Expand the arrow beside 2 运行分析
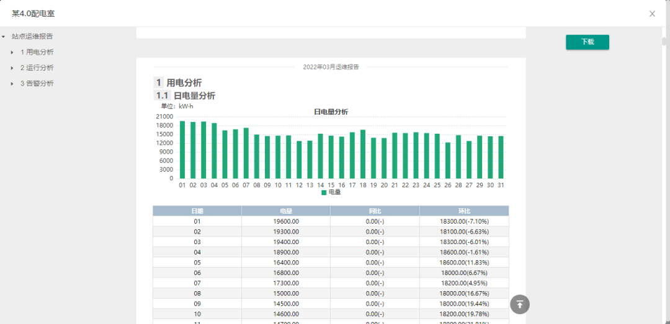The width and height of the screenshot is (670, 324). [12, 68]
